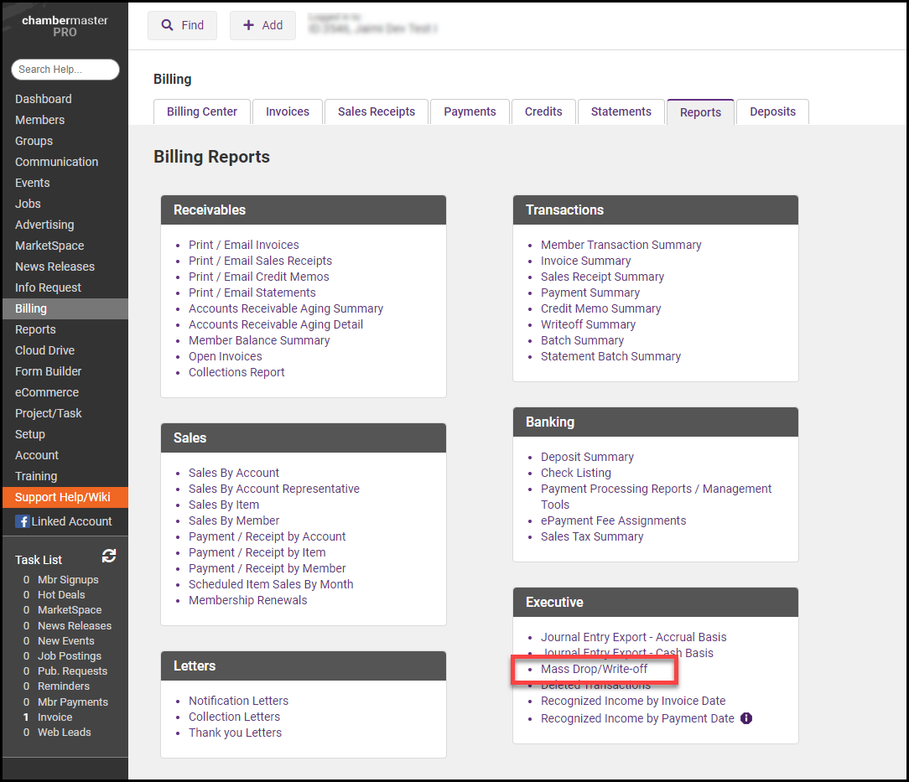Switch to the Deposits tab
This screenshot has width=909, height=782.
pos(772,111)
